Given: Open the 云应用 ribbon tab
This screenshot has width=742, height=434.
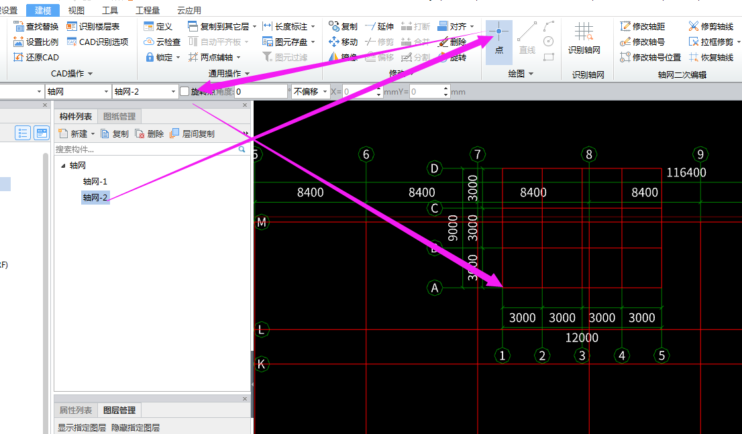Looking at the screenshot, I should [189, 11].
